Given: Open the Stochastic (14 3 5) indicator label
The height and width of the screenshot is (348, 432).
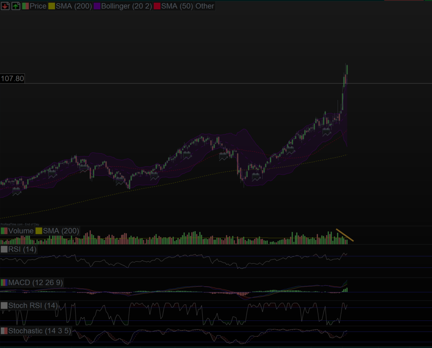Looking at the screenshot, I should (x=39, y=331).
